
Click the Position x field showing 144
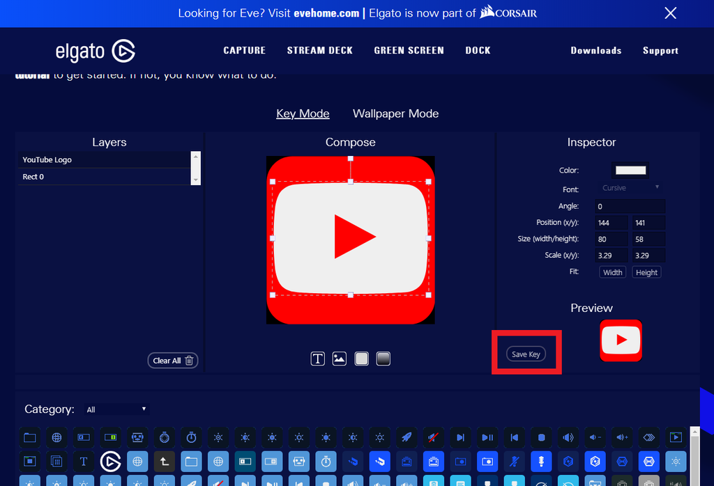point(612,223)
